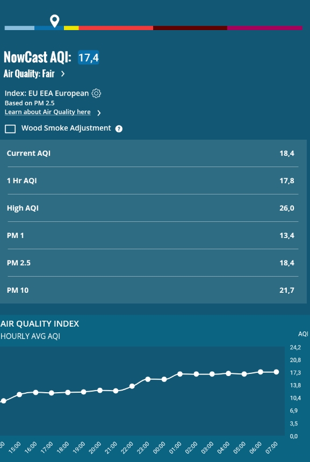Open index settings gear icon
This screenshot has height=462, width=310.
click(x=96, y=93)
